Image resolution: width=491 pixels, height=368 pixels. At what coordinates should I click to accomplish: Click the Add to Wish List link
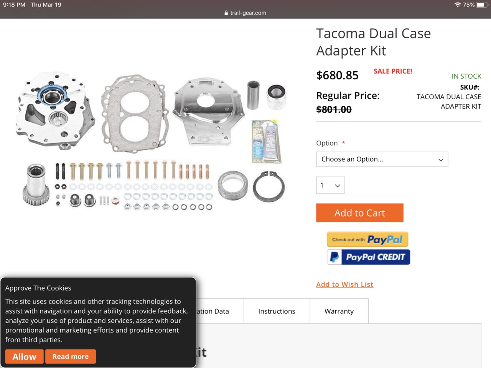(x=344, y=284)
